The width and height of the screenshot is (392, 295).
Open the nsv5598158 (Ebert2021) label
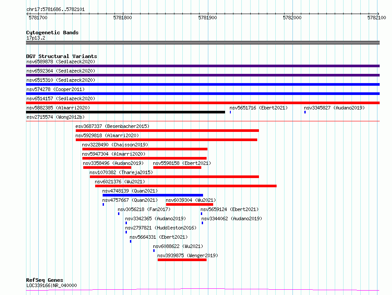182,163
